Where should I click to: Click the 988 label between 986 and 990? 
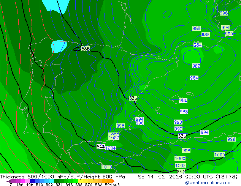(184, 112)
